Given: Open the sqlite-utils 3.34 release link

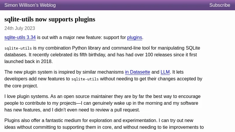Looking at the screenshot, I should coord(20,38).
